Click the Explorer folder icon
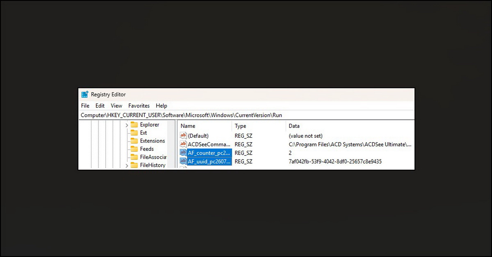 tap(134, 125)
